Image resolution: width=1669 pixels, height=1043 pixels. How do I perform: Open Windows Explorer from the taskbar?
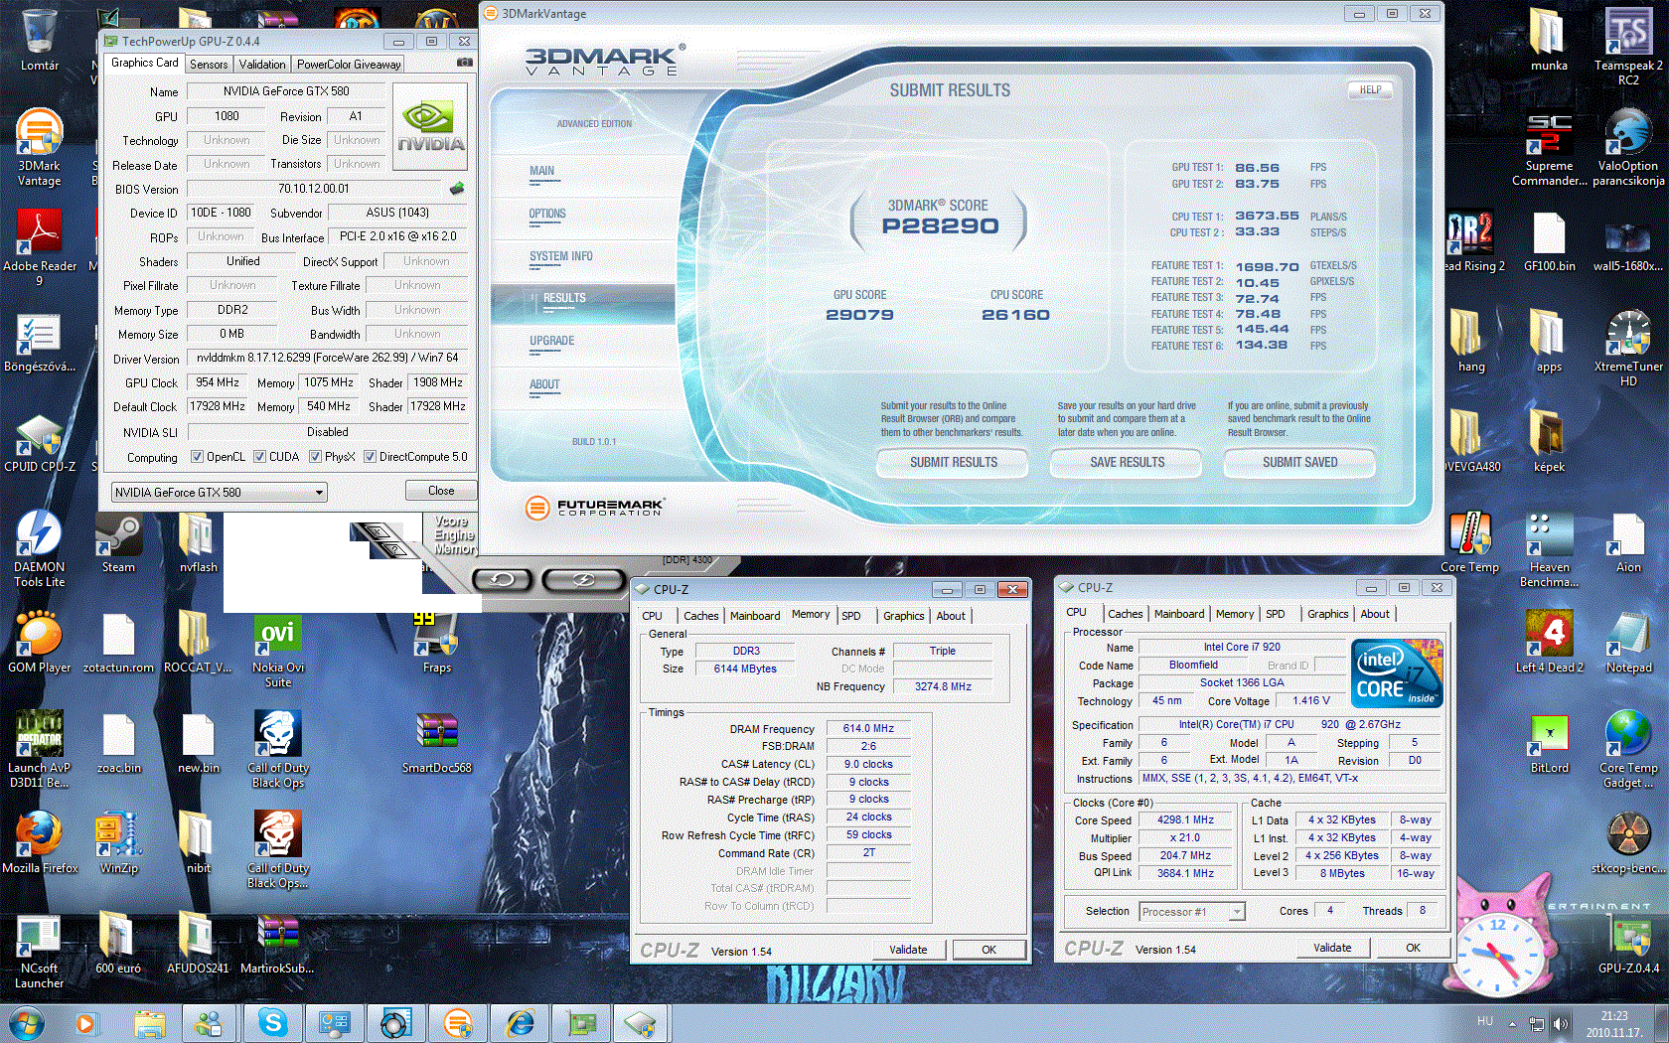coord(149,1023)
